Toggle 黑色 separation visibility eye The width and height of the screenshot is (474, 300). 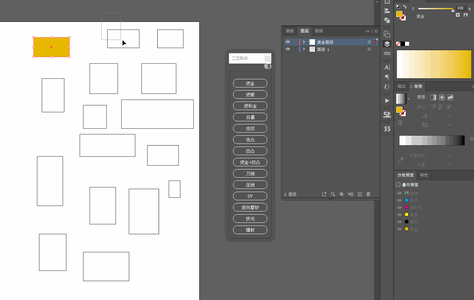[399, 222]
